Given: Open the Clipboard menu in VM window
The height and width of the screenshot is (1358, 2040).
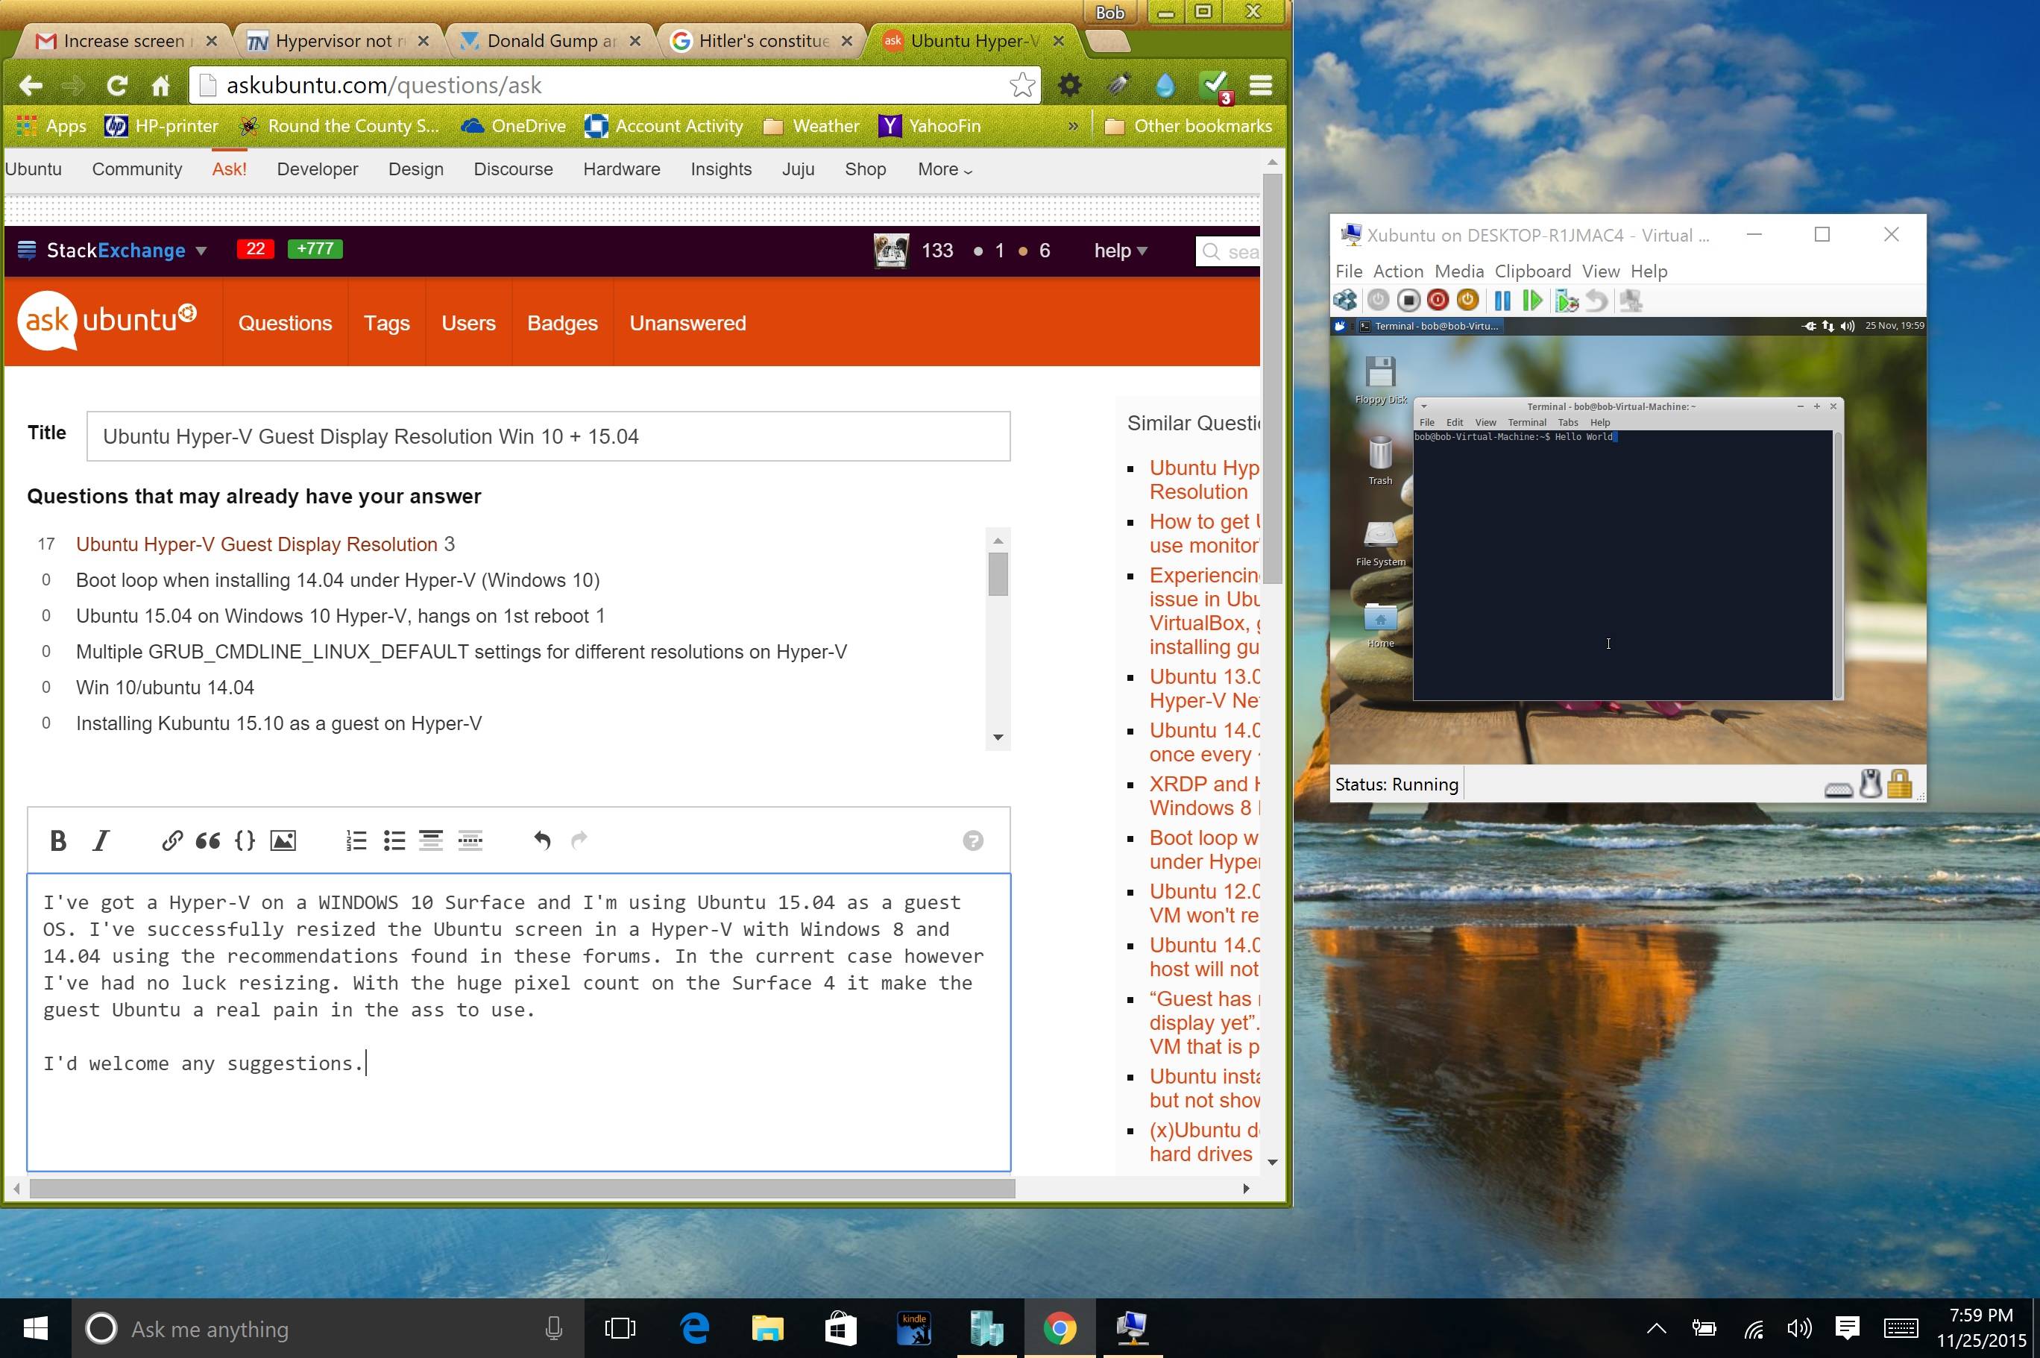Looking at the screenshot, I should pyautogui.click(x=1531, y=271).
